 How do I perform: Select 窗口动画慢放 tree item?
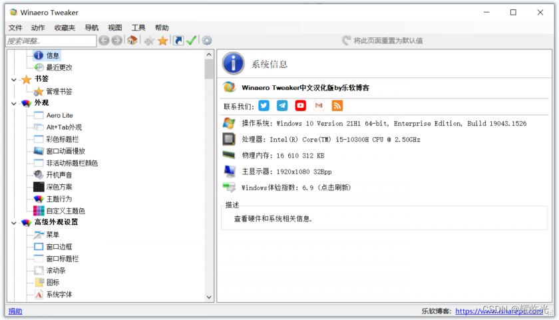click(x=66, y=151)
